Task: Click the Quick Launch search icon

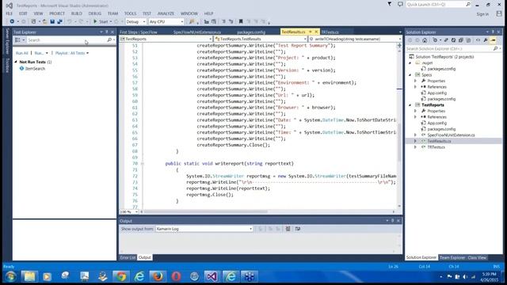Action: click(468, 5)
